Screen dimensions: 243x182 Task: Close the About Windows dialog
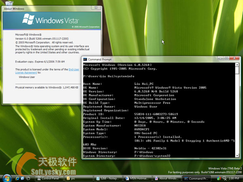pos(96,8)
